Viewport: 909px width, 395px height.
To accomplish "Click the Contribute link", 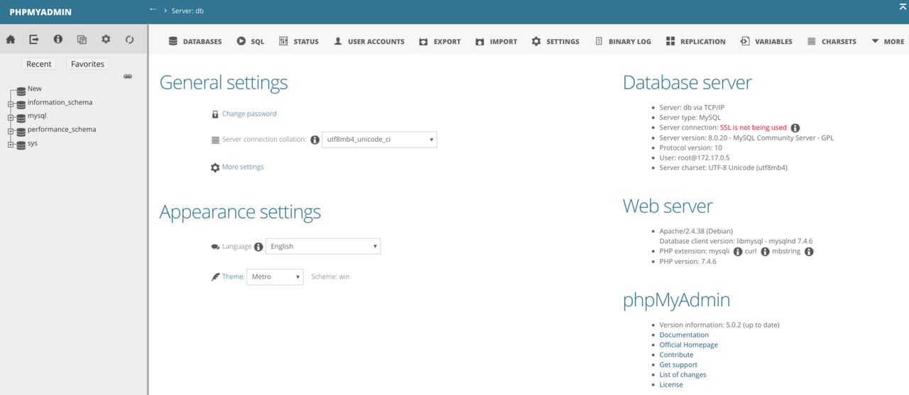I will tap(676, 355).
